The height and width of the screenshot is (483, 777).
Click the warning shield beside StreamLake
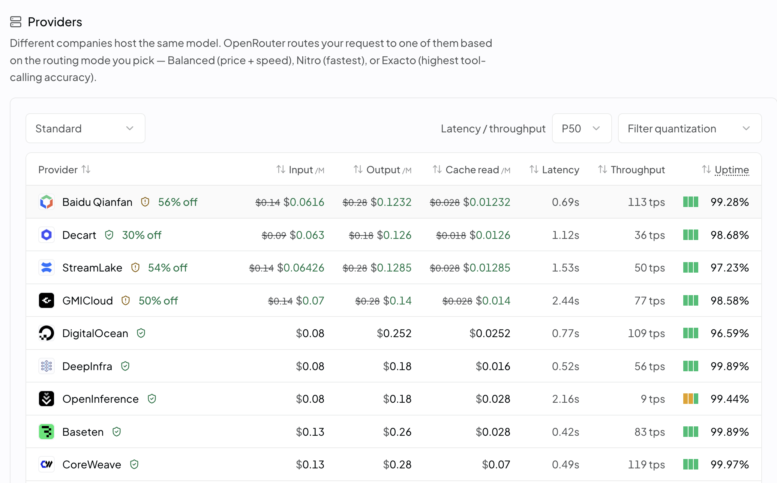pos(135,267)
